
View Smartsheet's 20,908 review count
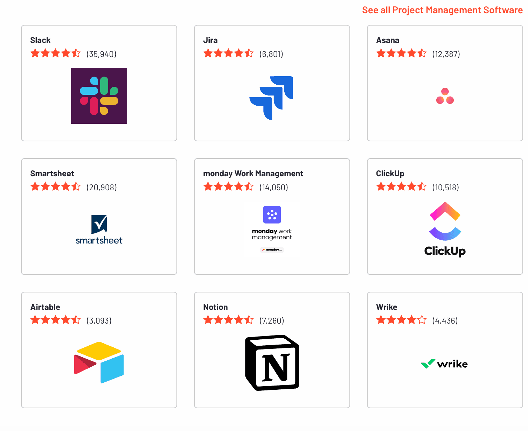tap(102, 188)
